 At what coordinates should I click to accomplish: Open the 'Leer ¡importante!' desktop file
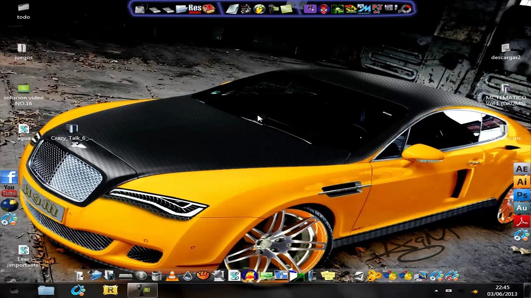23,256
